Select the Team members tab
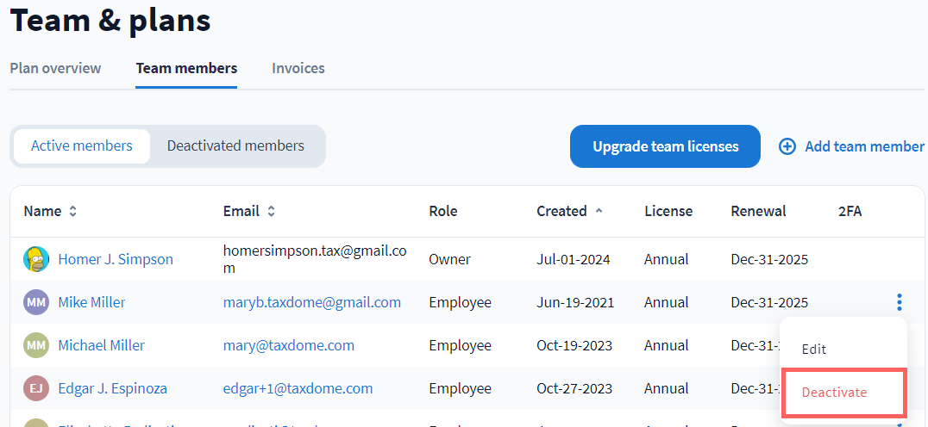 pos(186,68)
